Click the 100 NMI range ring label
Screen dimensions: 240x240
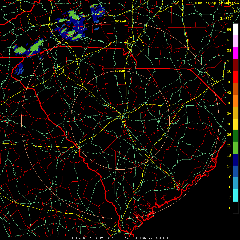(120, 21)
